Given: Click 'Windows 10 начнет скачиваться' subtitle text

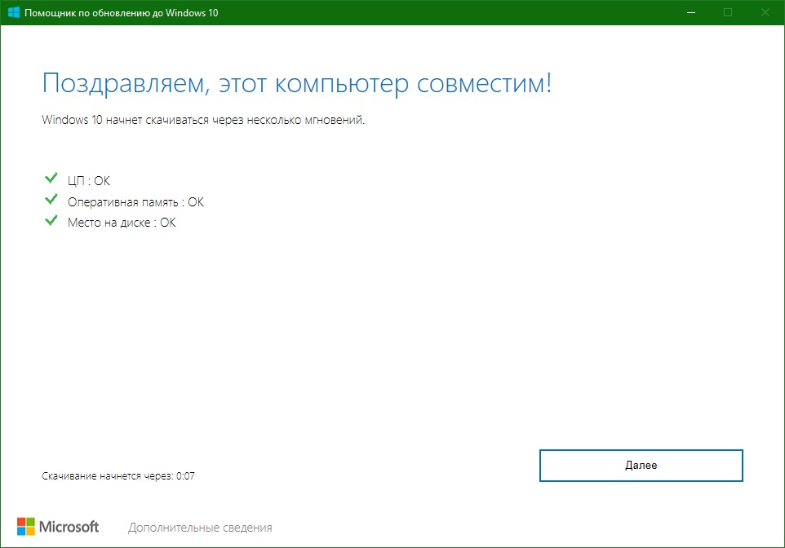Looking at the screenshot, I should tap(203, 120).
